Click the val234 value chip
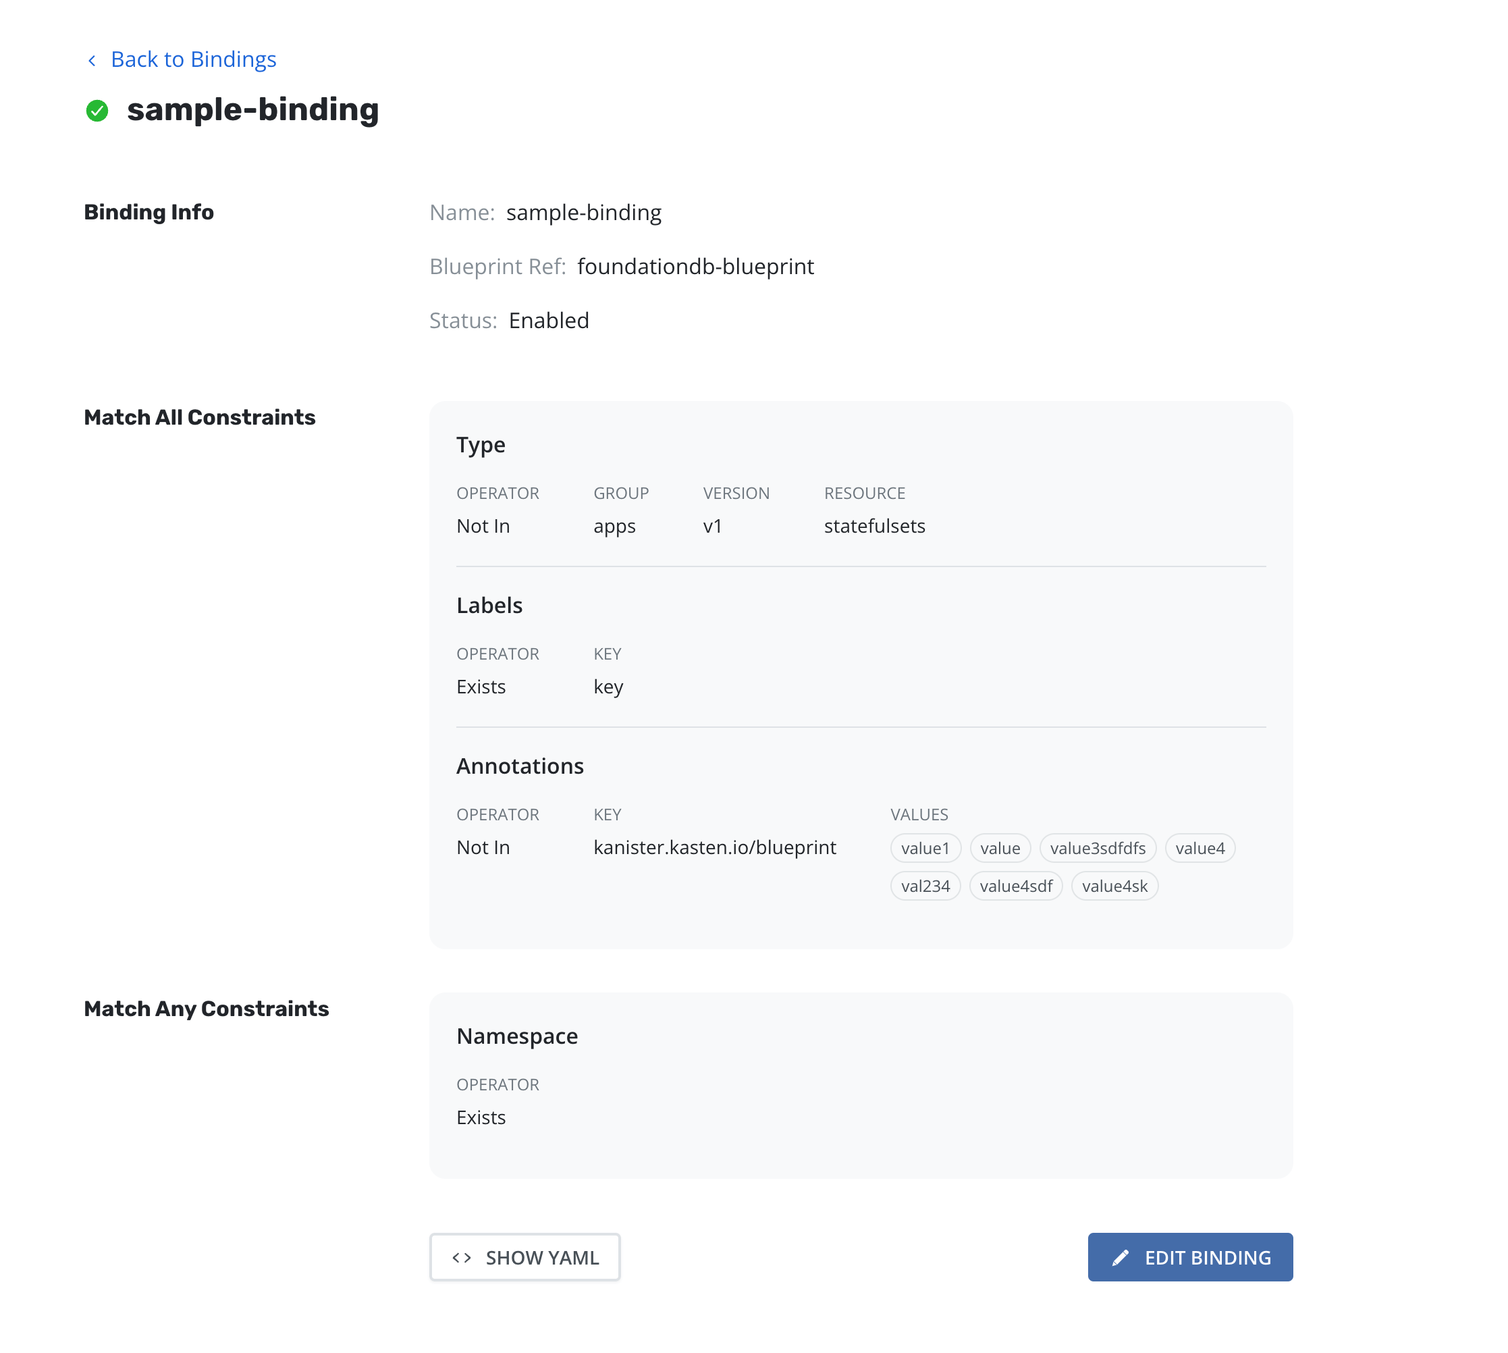Viewport: 1508px width, 1353px height. 925,886
